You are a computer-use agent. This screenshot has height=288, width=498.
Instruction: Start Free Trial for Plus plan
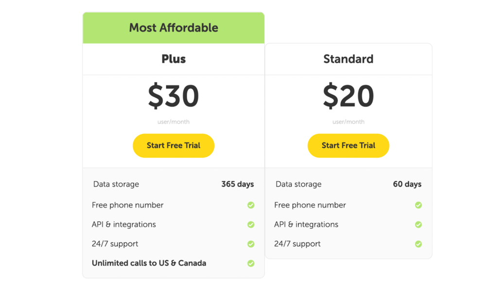coord(174,146)
